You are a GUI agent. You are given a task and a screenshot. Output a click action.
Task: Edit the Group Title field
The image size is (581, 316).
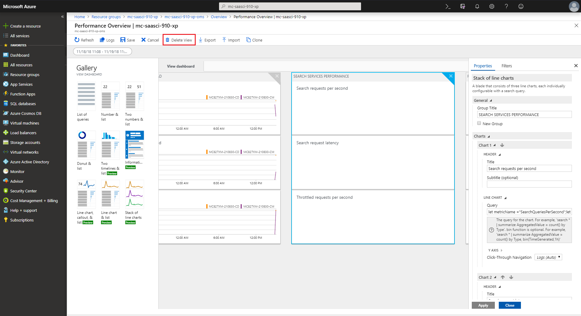click(x=524, y=115)
